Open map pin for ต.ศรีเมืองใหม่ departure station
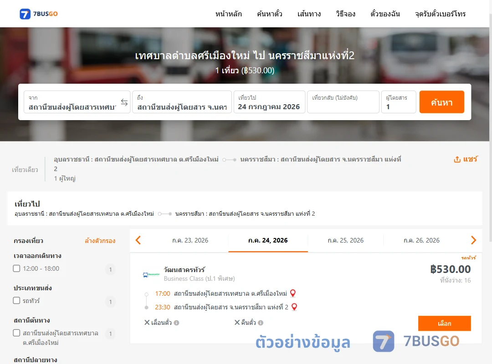The width and height of the screenshot is (492, 364). click(x=293, y=293)
